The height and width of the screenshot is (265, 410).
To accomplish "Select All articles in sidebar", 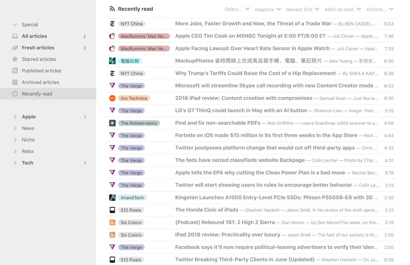I will tap(48, 36).
